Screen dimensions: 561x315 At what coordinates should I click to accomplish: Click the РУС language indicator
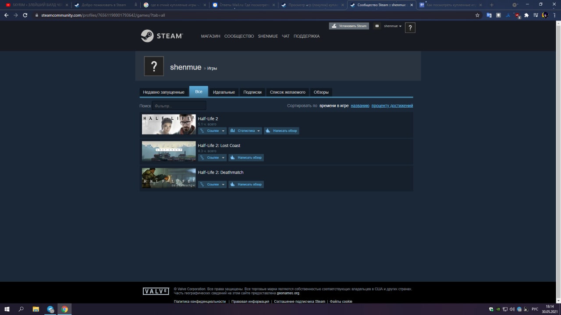click(x=535, y=309)
